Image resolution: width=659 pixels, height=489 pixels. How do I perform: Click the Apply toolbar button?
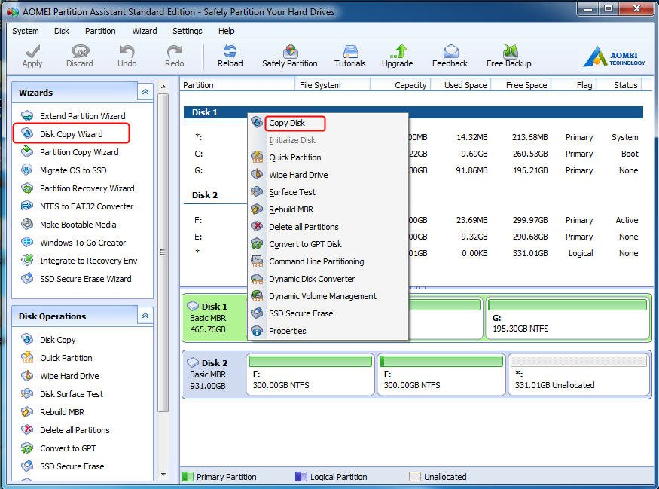(x=32, y=56)
